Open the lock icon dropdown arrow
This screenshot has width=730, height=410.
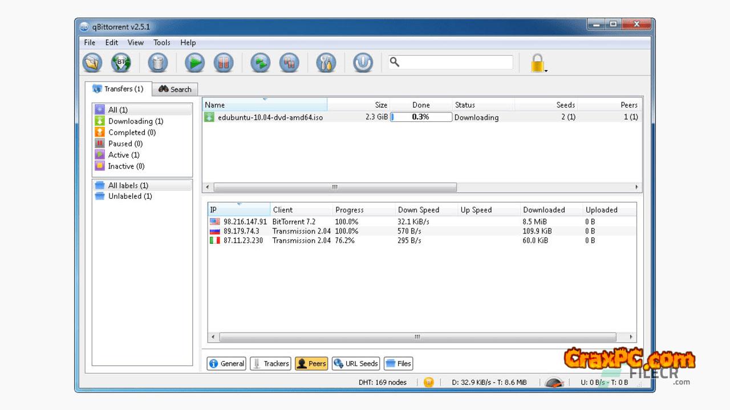click(x=546, y=71)
